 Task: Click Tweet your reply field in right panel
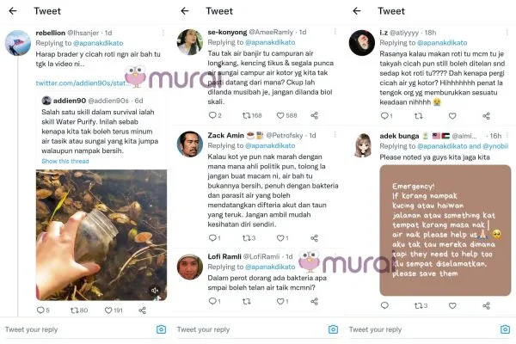point(421,329)
